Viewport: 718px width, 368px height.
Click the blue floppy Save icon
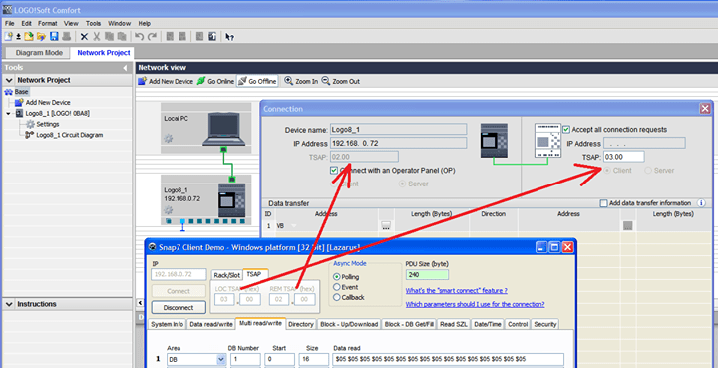point(54,37)
